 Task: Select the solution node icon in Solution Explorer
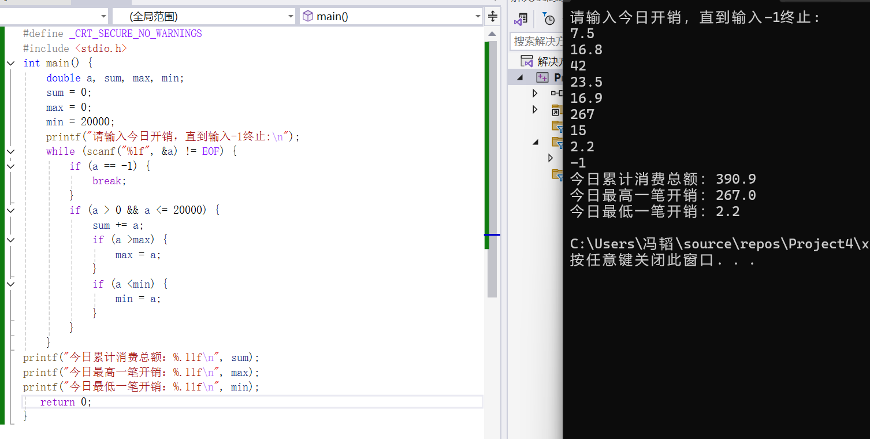click(x=526, y=61)
